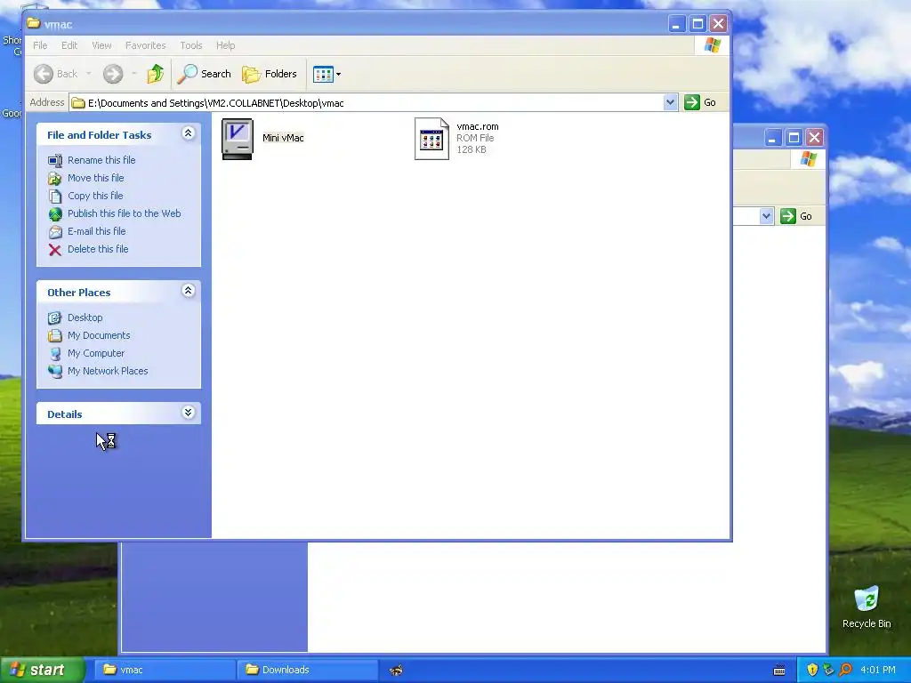Select the vmac.rom file icon

coord(431,139)
